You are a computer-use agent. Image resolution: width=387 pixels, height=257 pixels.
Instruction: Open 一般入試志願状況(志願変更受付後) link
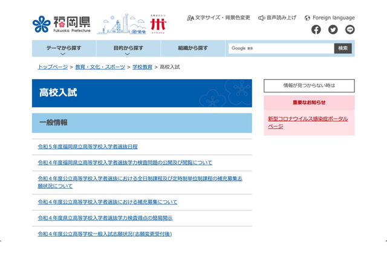point(105,234)
